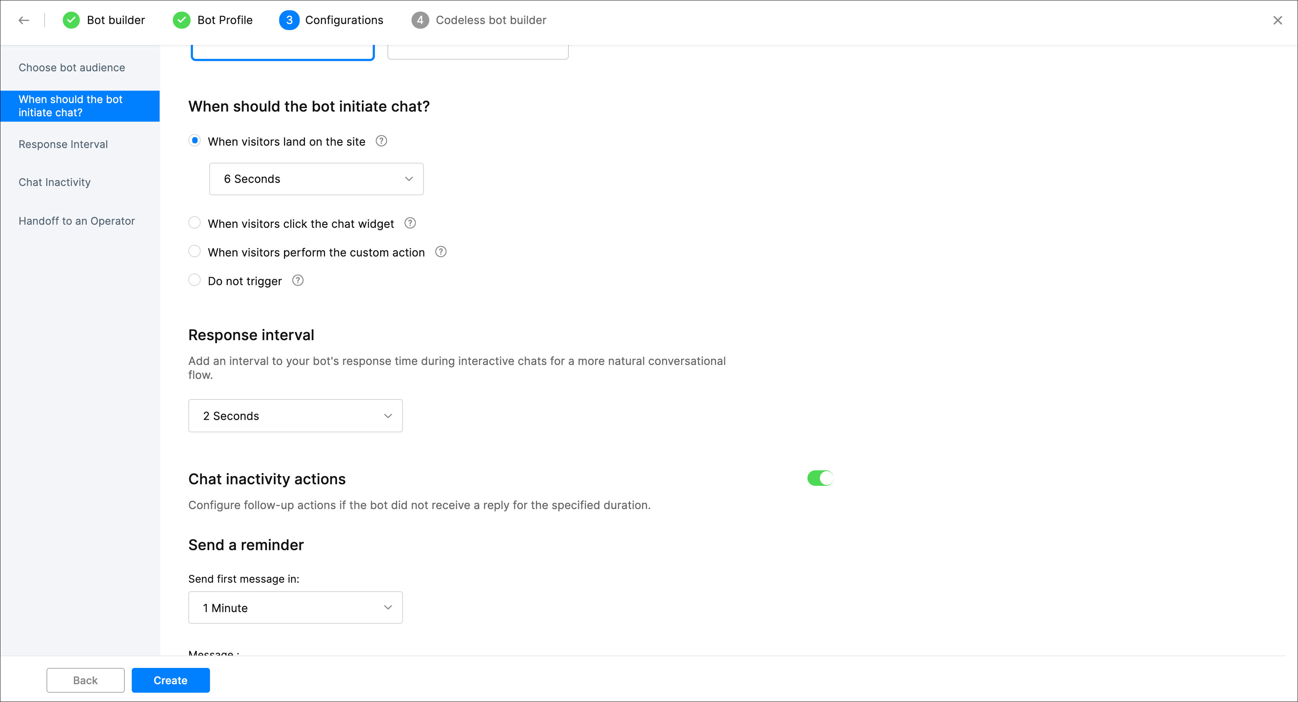Select the unselected audience card at top

[478, 52]
